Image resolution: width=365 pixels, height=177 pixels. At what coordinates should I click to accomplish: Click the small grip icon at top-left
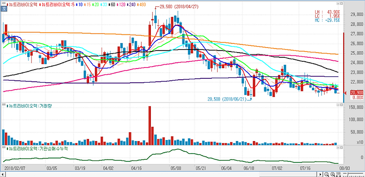[4, 3]
